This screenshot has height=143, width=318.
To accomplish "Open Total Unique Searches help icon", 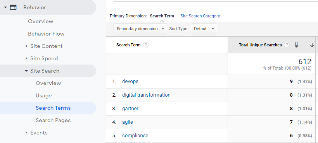I will click(287, 44).
